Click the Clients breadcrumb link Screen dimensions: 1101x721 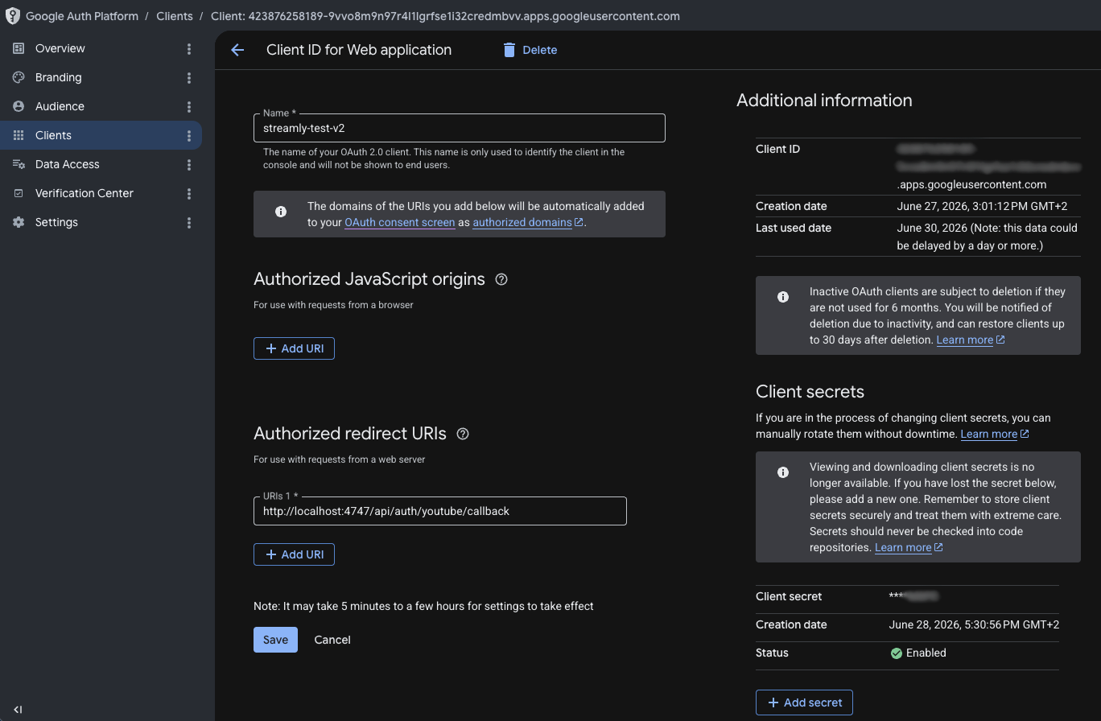[175, 16]
